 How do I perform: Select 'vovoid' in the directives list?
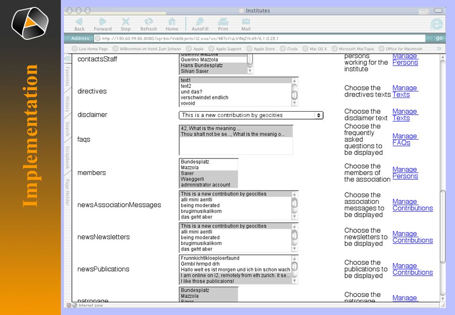(236, 103)
